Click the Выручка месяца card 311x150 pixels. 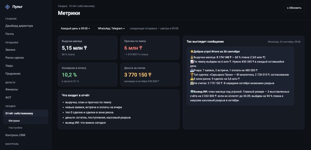[x=88, y=48]
